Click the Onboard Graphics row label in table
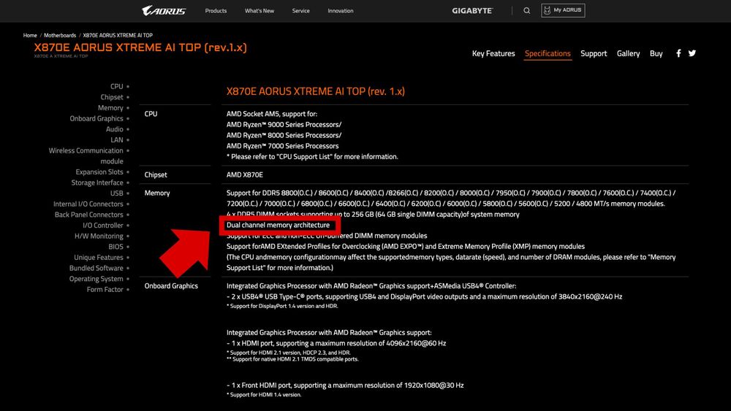 (x=171, y=286)
